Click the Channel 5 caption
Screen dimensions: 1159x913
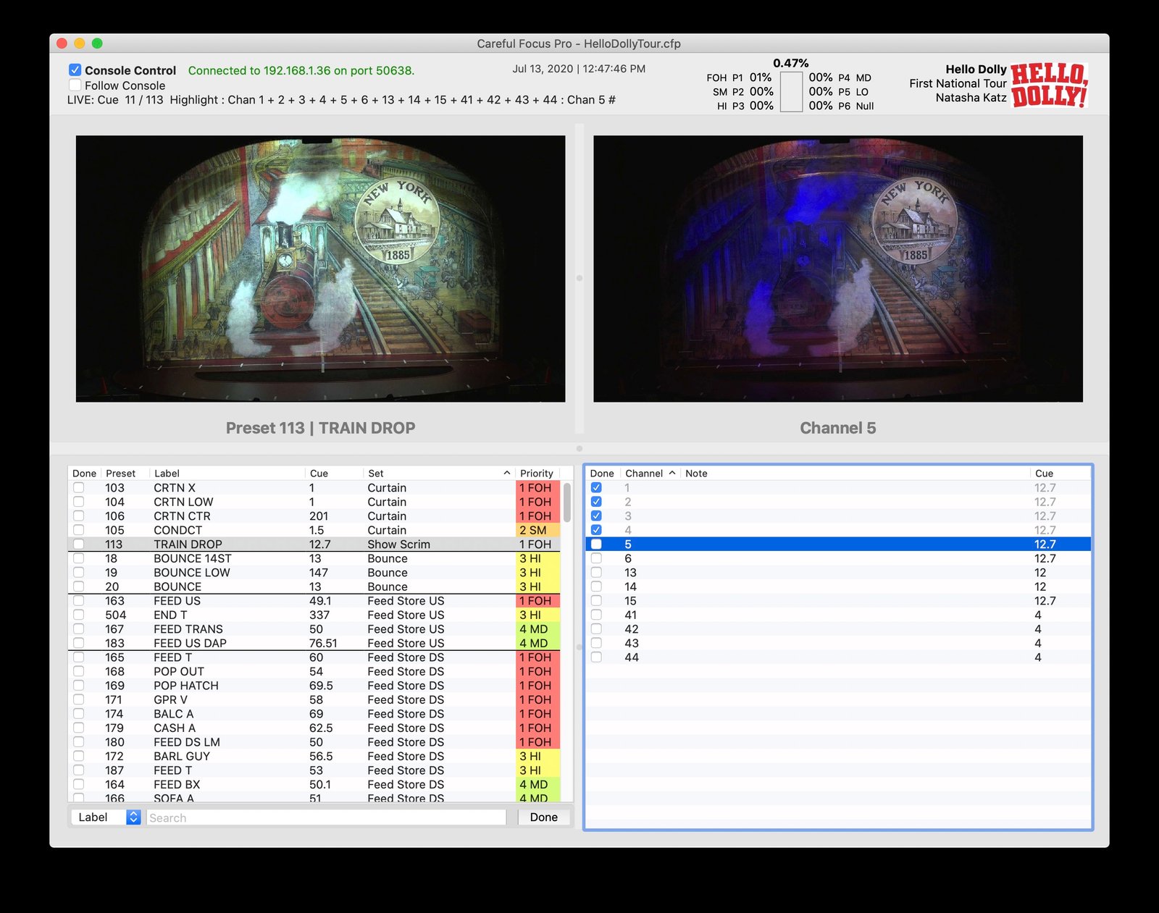click(x=838, y=428)
